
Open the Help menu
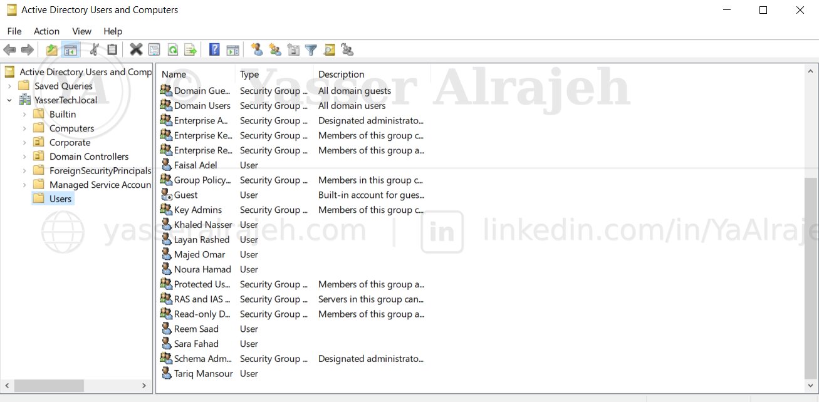click(x=113, y=31)
